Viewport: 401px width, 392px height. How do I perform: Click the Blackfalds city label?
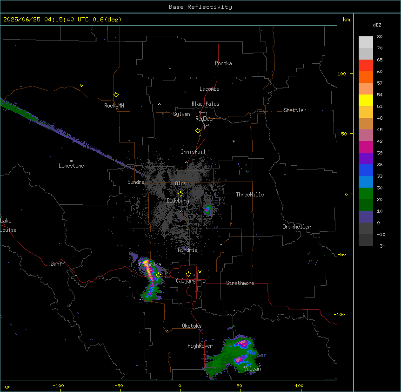pyautogui.click(x=205, y=104)
